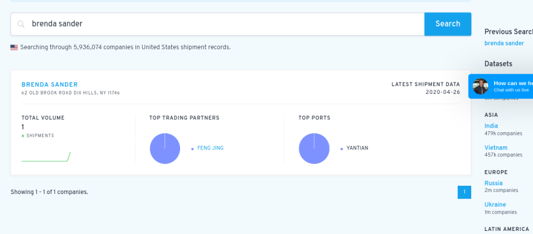Click the magnifier icon in search box

pyautogui.click(x=21, y=24)
